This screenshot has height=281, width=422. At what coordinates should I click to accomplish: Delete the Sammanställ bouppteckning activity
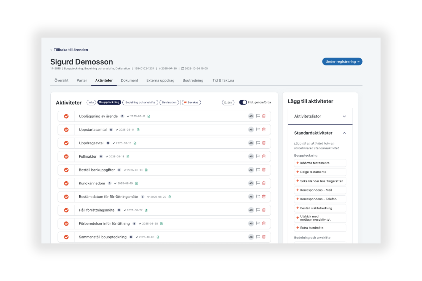(x=264, y=237)
